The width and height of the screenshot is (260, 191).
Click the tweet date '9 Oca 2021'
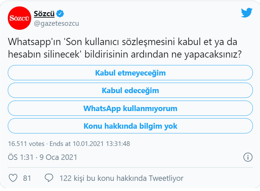59,157
